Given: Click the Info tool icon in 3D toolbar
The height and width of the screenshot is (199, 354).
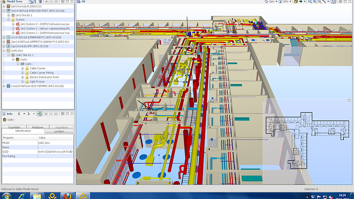Looking at the screenshot, I should pyautogui.click(x=280, y=1).
